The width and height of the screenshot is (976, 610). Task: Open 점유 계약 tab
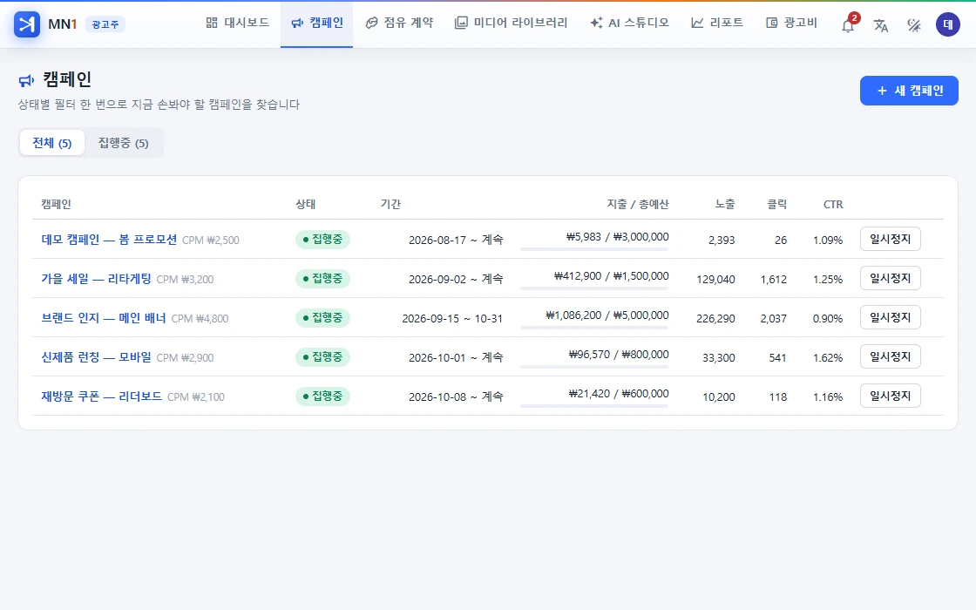click(x=399, y=23)
